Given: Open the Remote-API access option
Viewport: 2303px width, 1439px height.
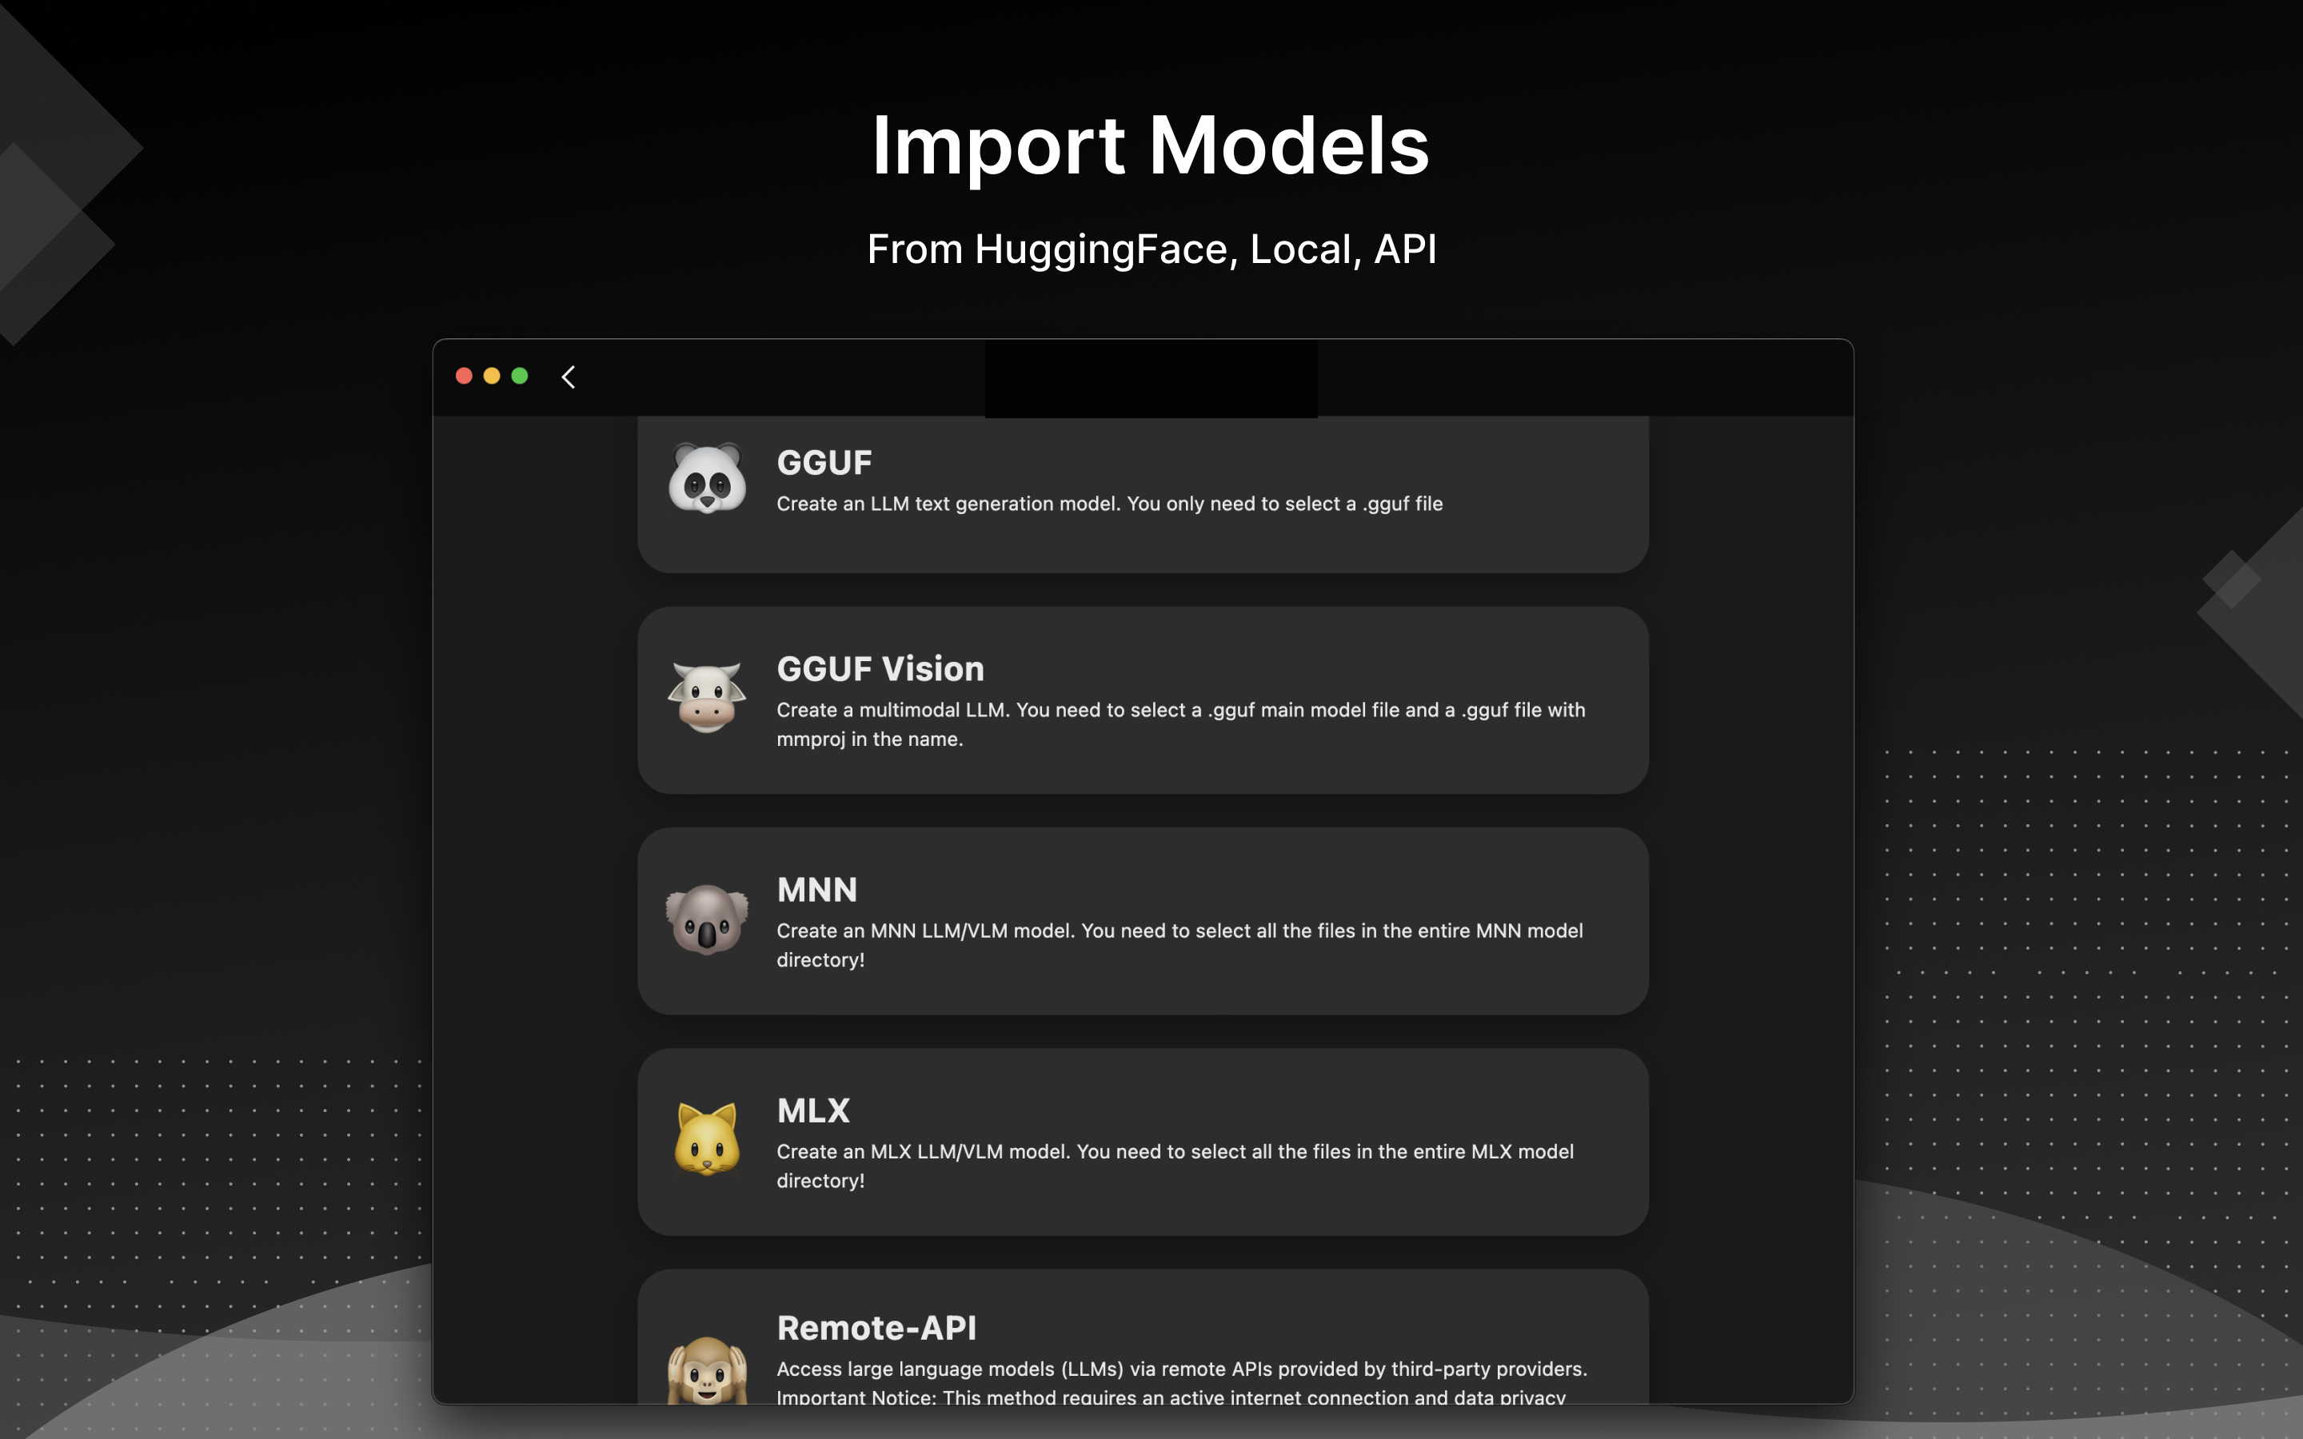Looking at the screenshot, I should [1142, 1351].
